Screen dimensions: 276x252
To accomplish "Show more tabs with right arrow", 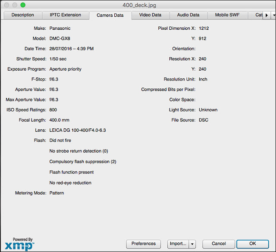I will (267, 16).
